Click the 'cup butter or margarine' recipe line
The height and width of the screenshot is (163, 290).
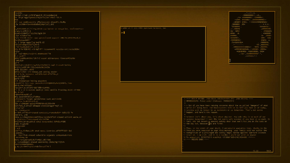click(49, 29)
